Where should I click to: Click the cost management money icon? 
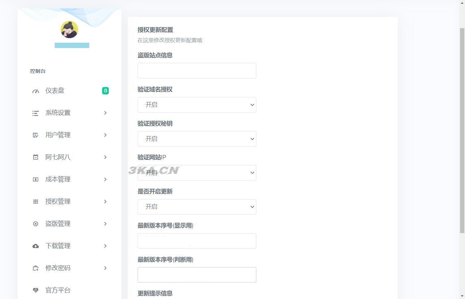pyautogui.click(x=35, y=179)
